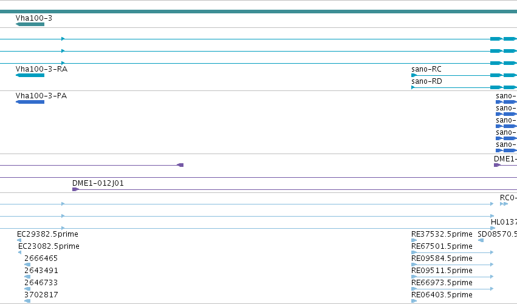This screenshot has height=304, width=517.
Task: Select the blue Vha100-3-PA coding glyph
Action: tap(30, 102)
